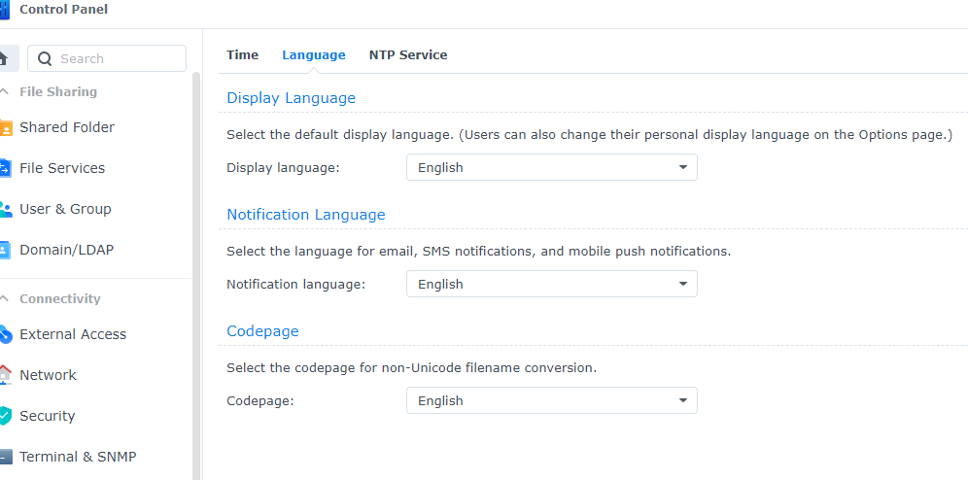This screenshot has height=480, width=968.
Task: Switch to the NTP Service tab
Action: coord(408,54)
